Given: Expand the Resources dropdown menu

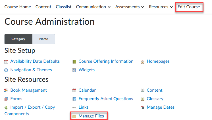Looking at the screenshot, I should 161,7.
